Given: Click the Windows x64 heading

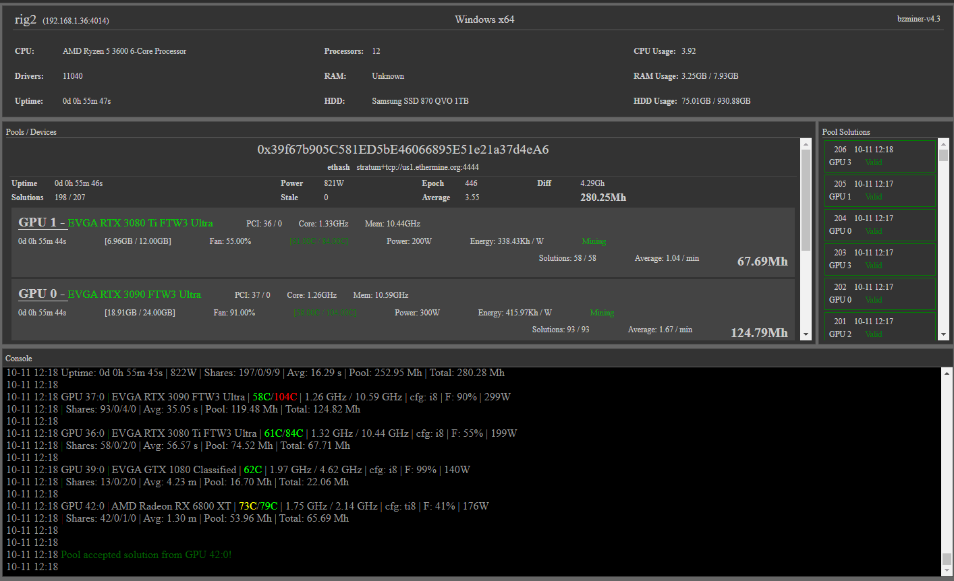Looking at the screenshot, I should pyautogui.click(x=484, y=20).
